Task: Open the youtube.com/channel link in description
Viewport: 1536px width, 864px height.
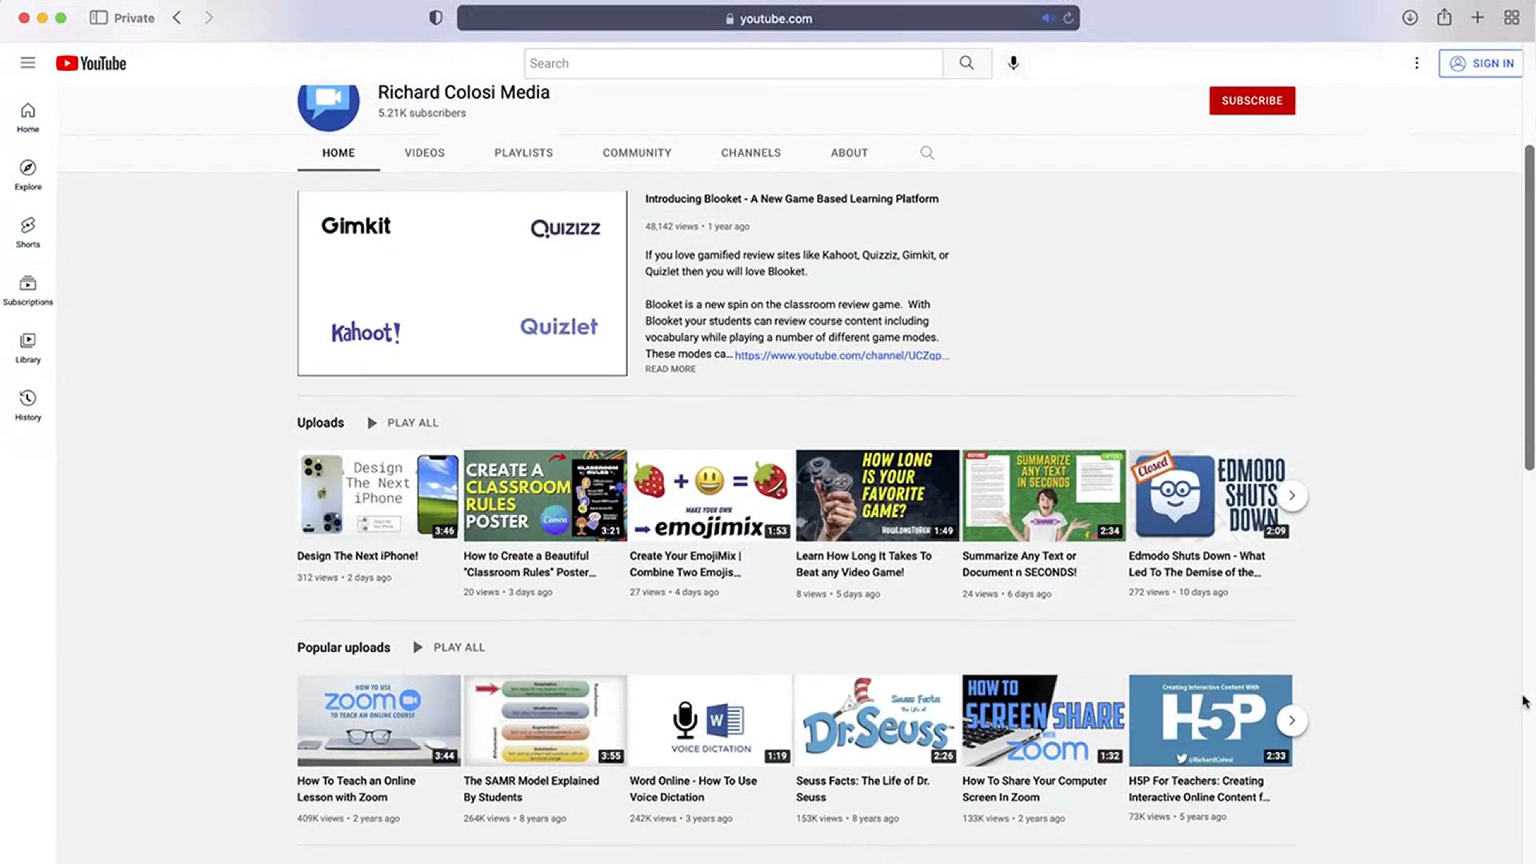Action: click(842, 355)
